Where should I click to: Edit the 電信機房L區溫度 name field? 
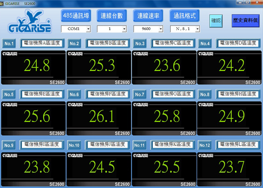point(238,145)
